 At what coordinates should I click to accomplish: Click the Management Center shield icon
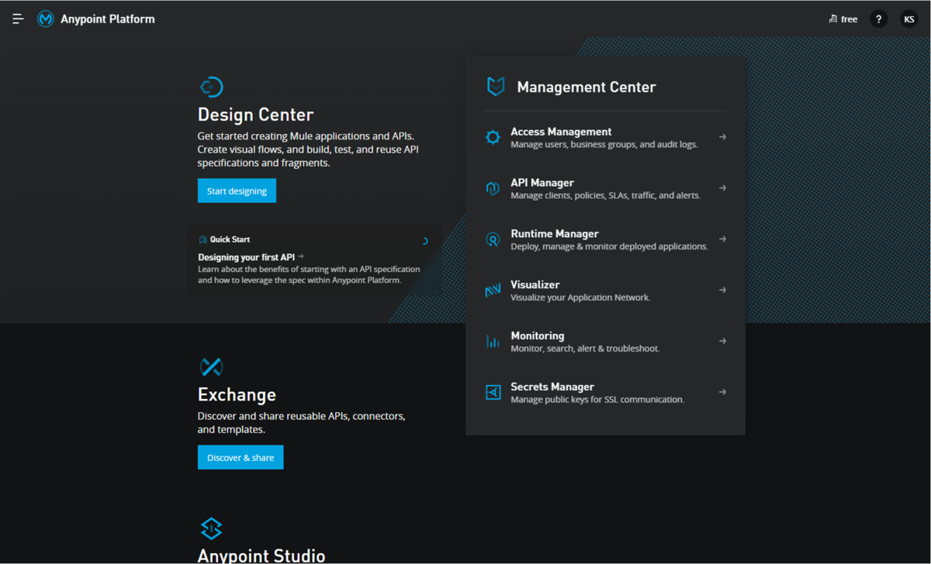click(496, 86)
